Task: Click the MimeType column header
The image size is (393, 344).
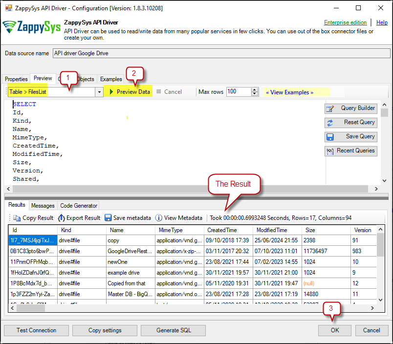Action: pos(179,230)
